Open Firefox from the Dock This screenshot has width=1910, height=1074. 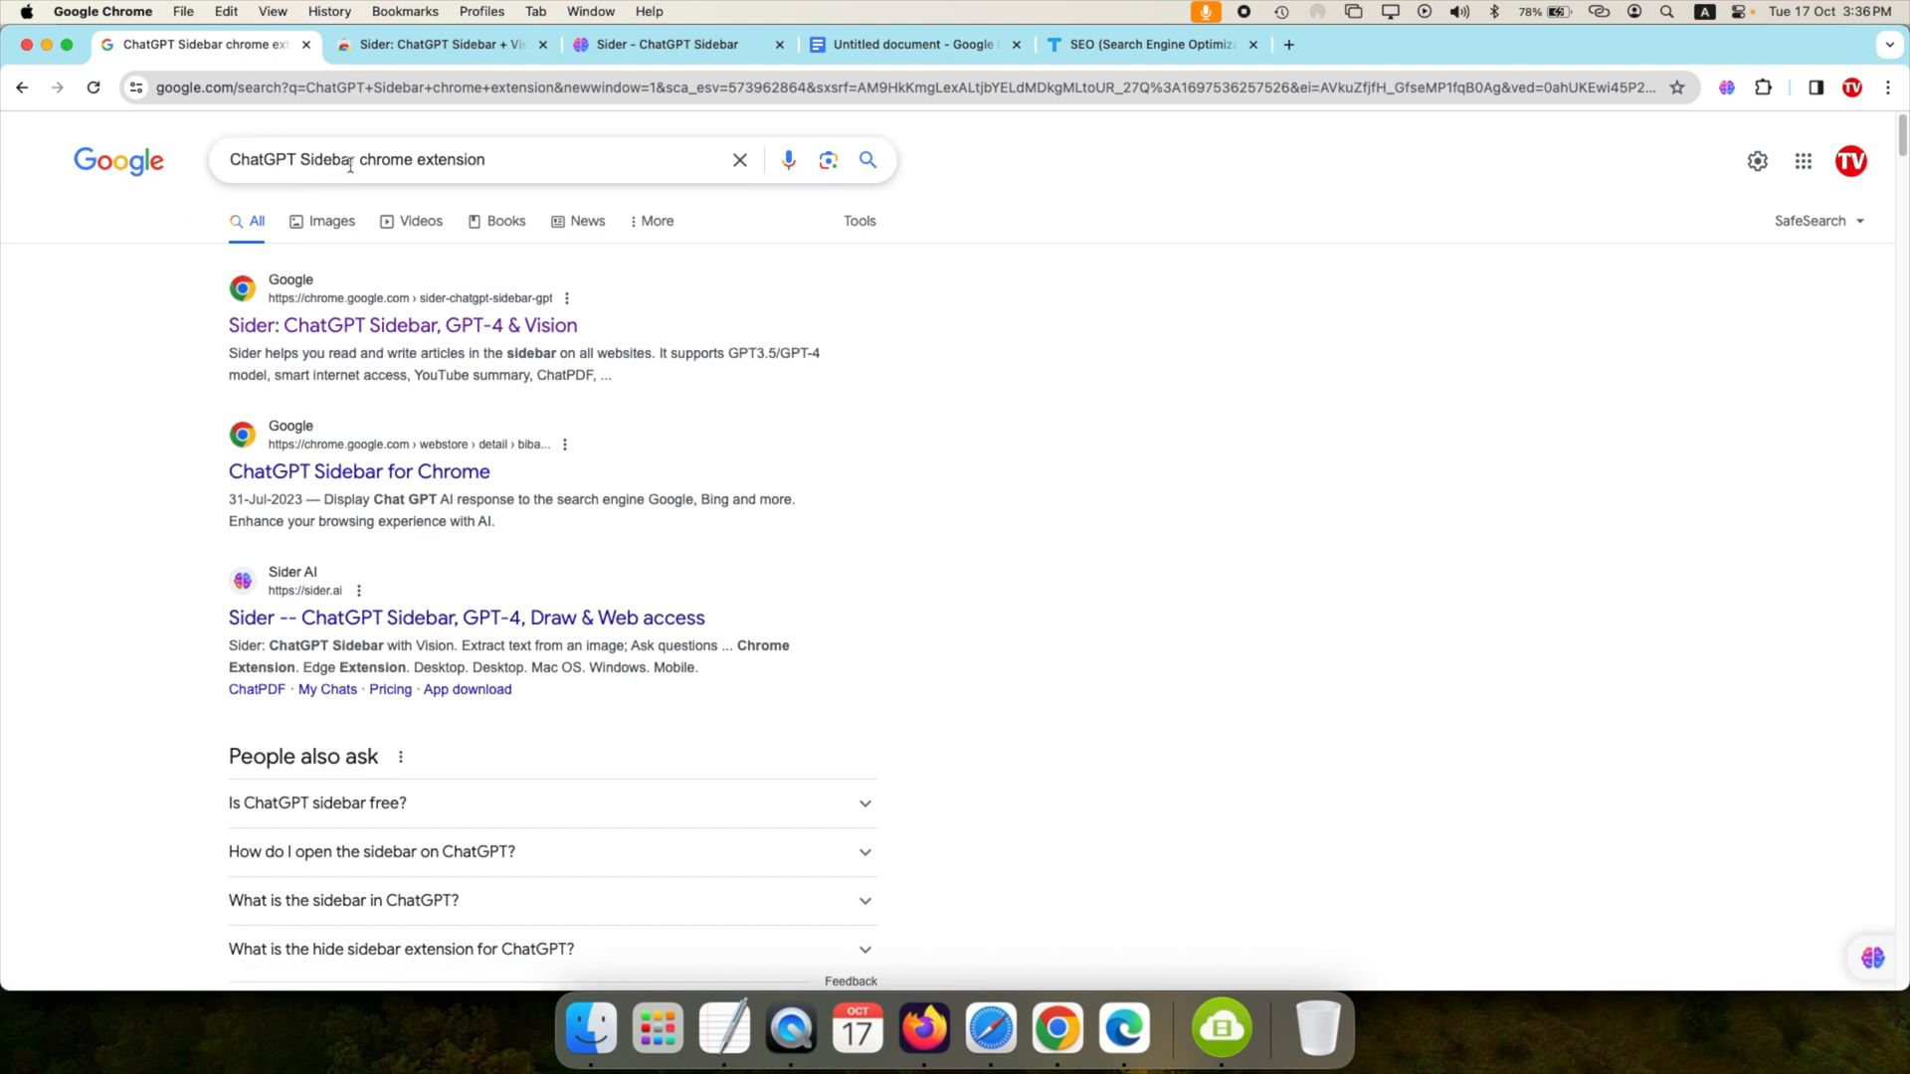[x=924, y=1028]
